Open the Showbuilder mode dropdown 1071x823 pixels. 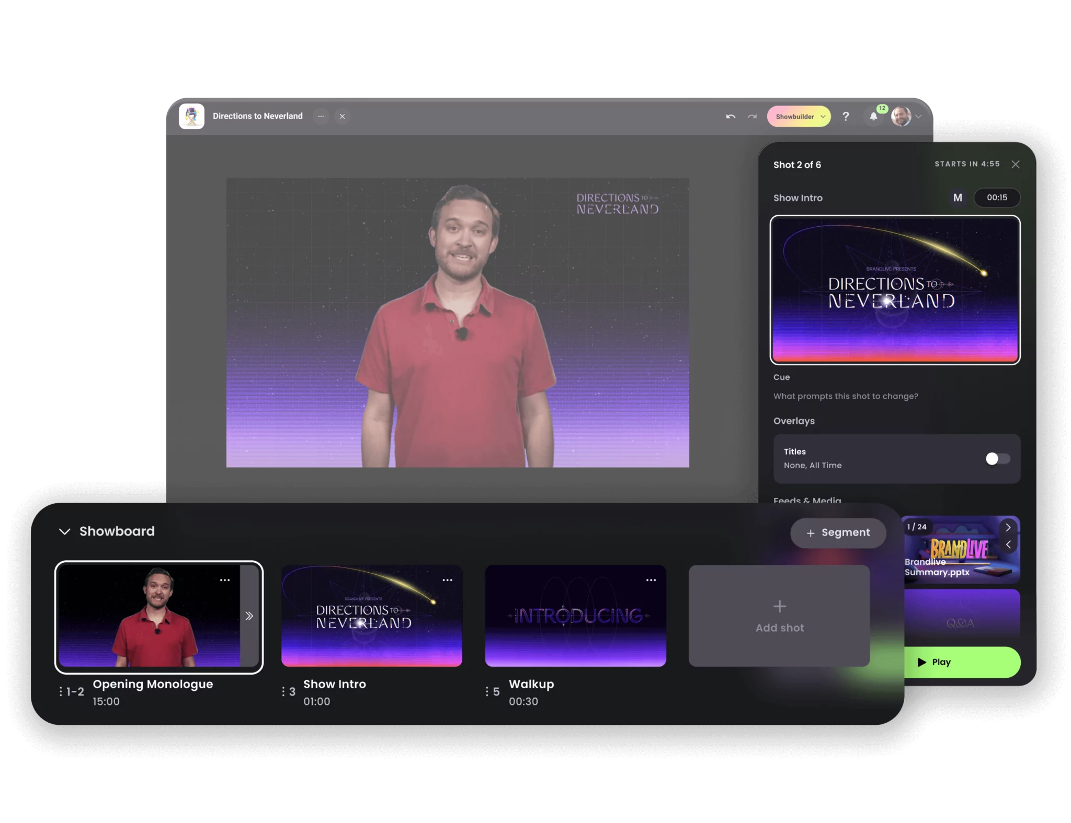[799, 117]
